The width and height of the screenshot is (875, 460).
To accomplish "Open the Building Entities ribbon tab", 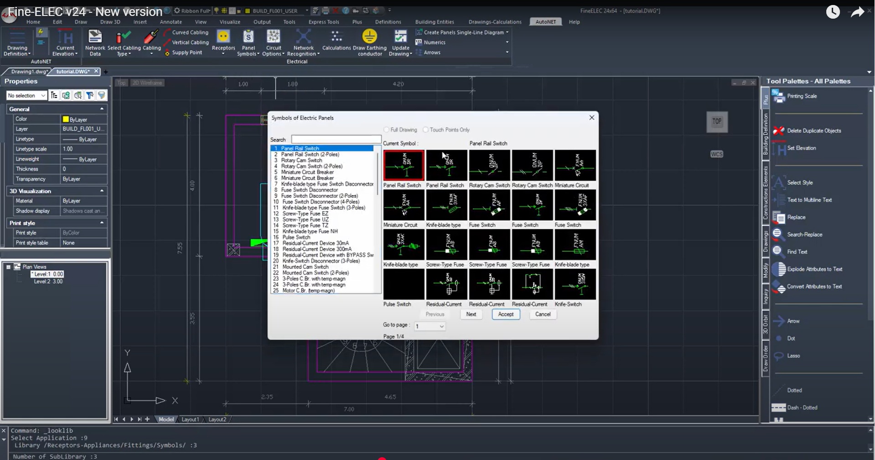I will 435,22.
